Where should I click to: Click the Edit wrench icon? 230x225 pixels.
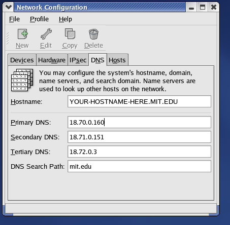(x=46, y=34)
